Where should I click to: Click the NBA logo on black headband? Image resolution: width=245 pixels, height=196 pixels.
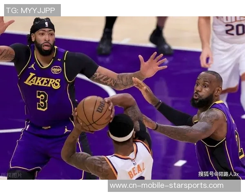point(47,24)
